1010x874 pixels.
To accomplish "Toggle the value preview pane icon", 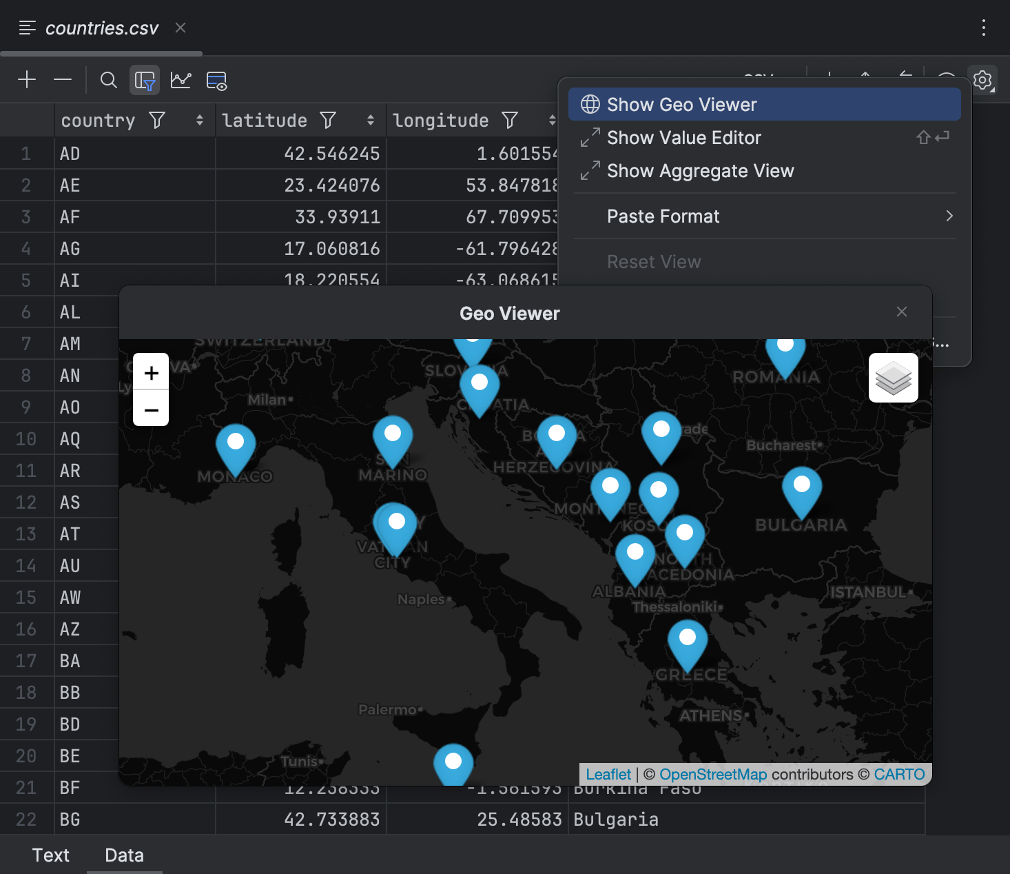I will (x=216, y=81).
